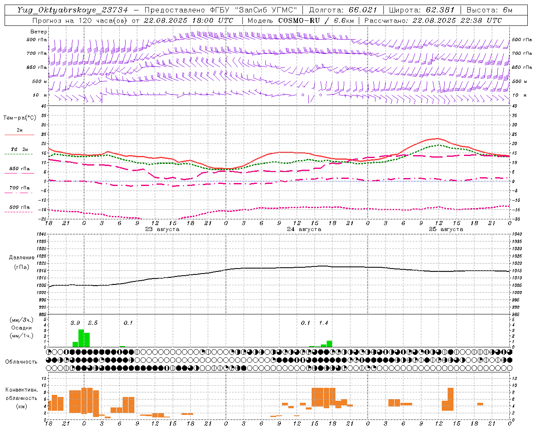Screen dimensions: 534x427
Task: Click the Широта: 62.381 value
Action: pos(422,10)
